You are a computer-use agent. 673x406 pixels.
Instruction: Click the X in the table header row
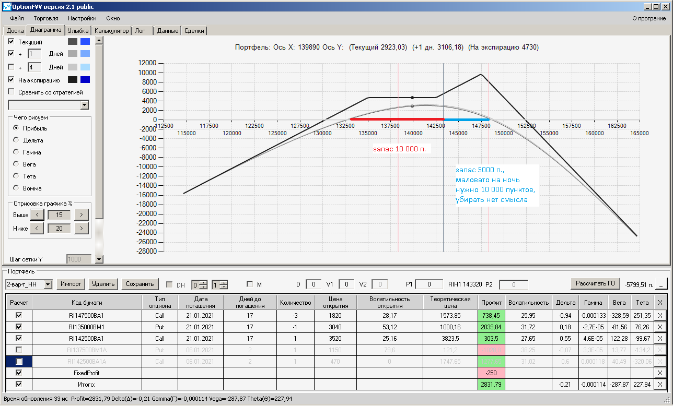point(660,302)
